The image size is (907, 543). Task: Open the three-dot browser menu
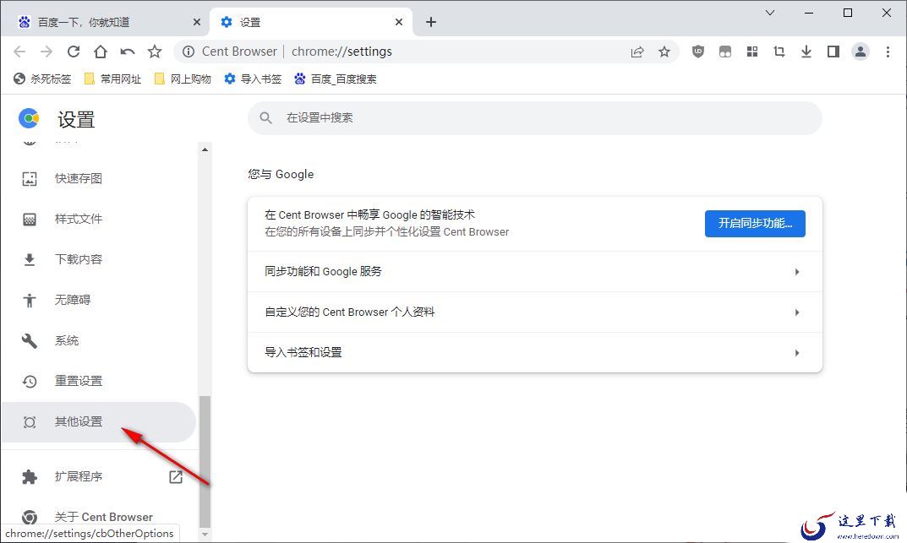(x=888, y=52)
